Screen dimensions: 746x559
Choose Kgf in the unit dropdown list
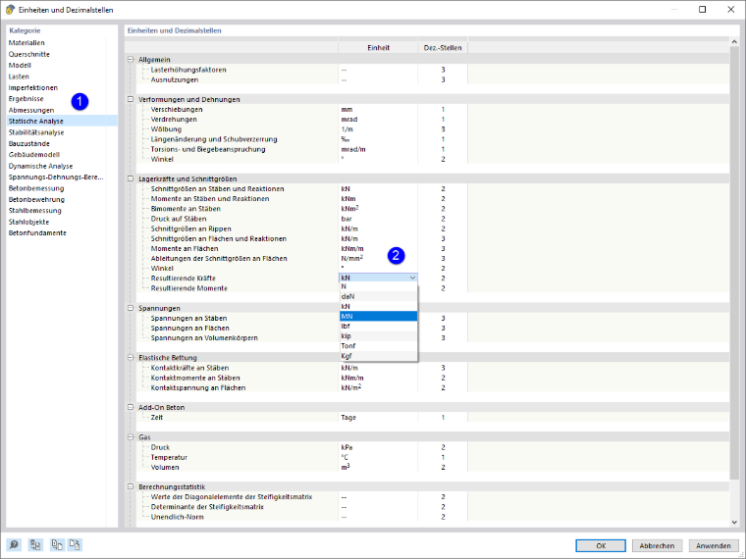(x=379, y=356)
